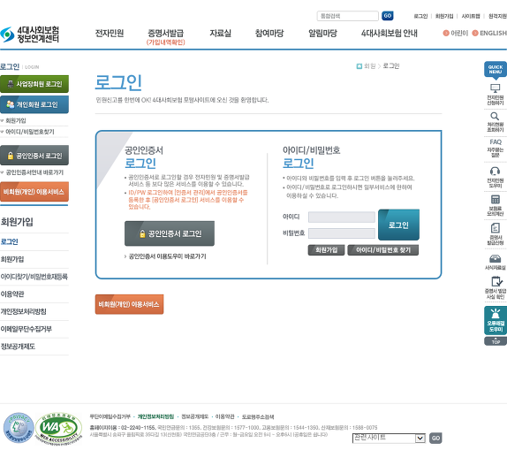The image size is (507, 458).
Task: Click footer 개인정보처리방침 link
Action: pos(155,416)
